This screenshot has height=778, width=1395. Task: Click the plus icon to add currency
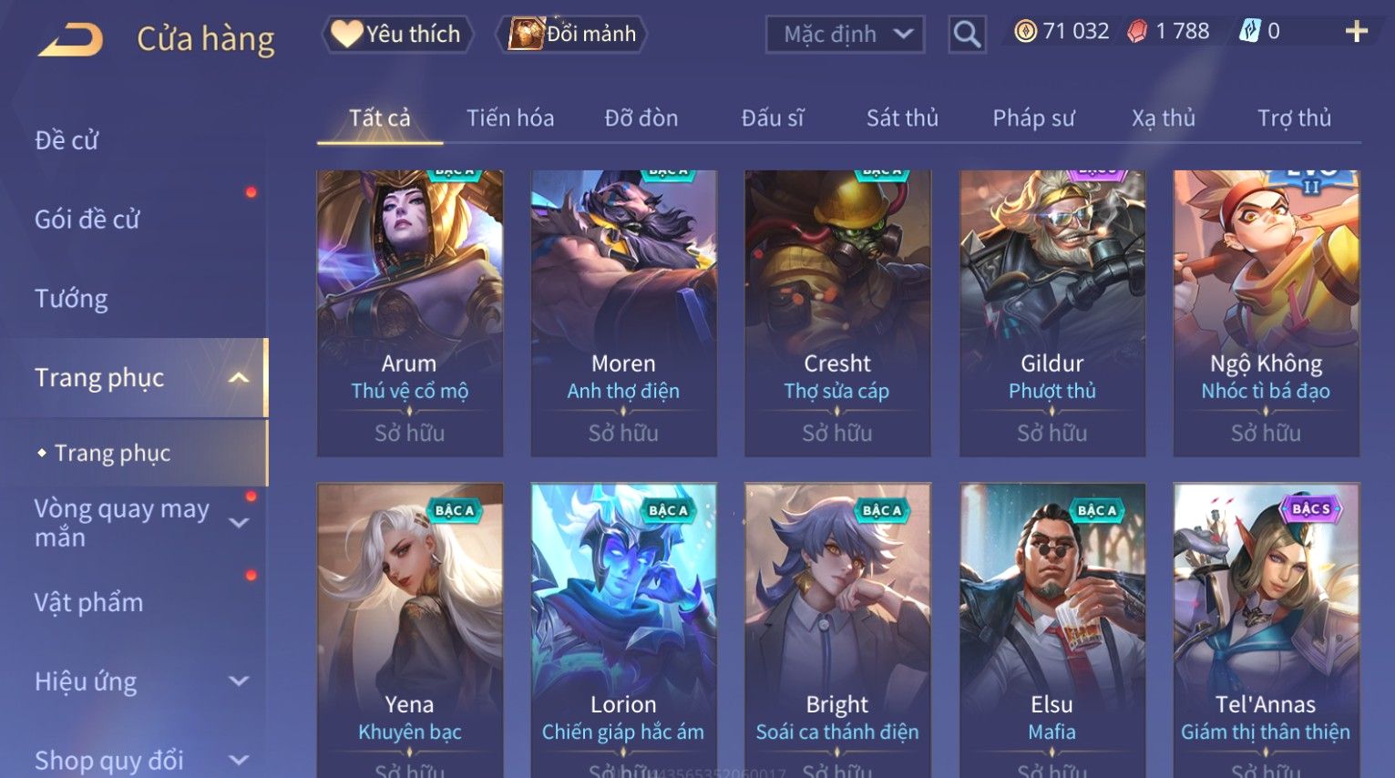pos(1356,32)
